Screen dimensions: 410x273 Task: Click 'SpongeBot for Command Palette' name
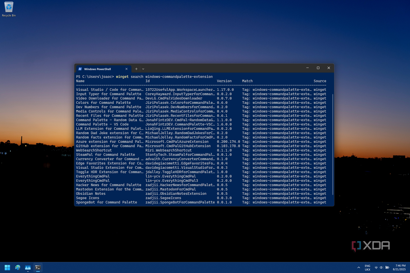107,202
